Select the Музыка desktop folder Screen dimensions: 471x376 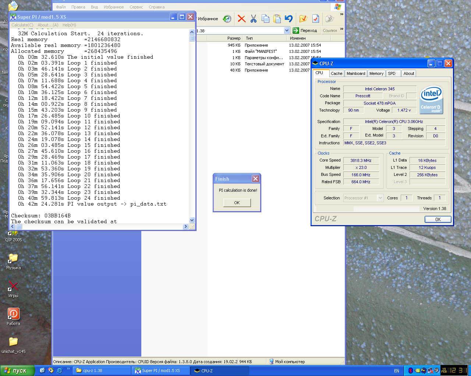(x=13, y=261)
